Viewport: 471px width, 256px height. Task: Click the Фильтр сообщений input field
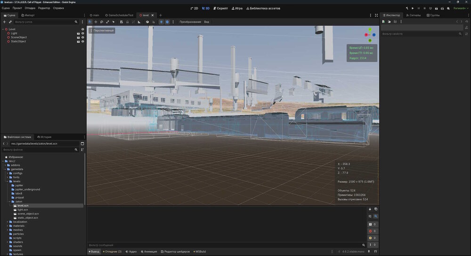227,245
